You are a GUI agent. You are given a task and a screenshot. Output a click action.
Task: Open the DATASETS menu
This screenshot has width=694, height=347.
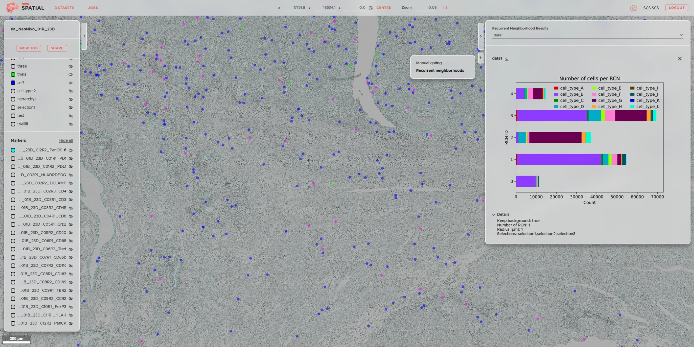point(64,8)
